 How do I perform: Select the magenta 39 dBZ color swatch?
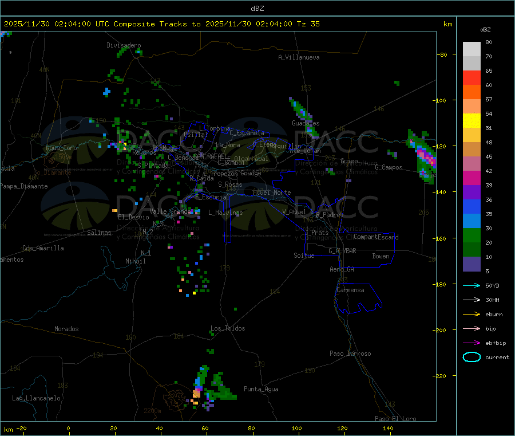[x=472, y=178]
